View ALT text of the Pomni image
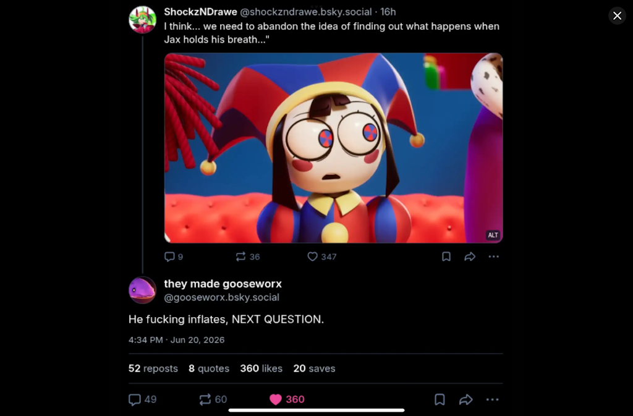The height and width of the screenshot is (416, 633). coord(493,236)
